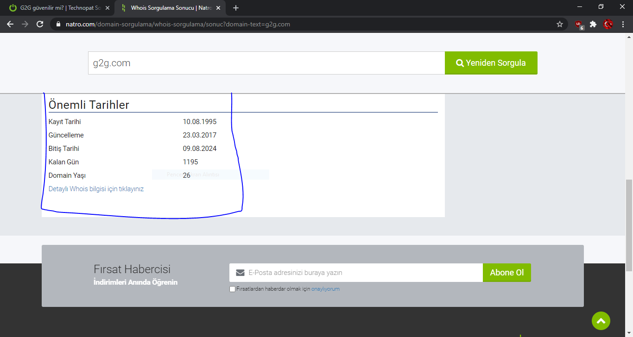Viewport: 633px width, 337px height.
Task: Click the scroll-to-top green arrow button
Action: (x=601, y=321)
